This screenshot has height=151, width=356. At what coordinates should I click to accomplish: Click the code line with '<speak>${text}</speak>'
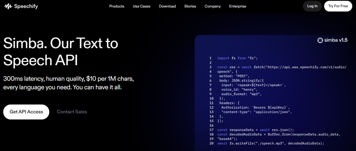253,85
